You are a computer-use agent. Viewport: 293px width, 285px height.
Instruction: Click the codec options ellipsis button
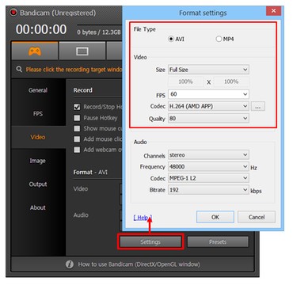click(x=258, y=107)
